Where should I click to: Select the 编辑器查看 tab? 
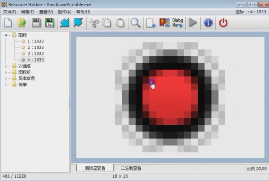(x=95, y=168)
